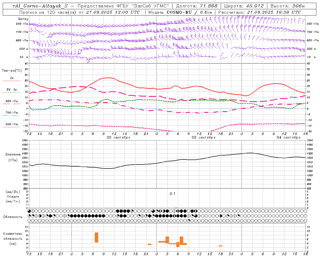320x256 pixels.
Task: Click the 'Давление' pressure chart label
Action: click(x=13, y=154)
